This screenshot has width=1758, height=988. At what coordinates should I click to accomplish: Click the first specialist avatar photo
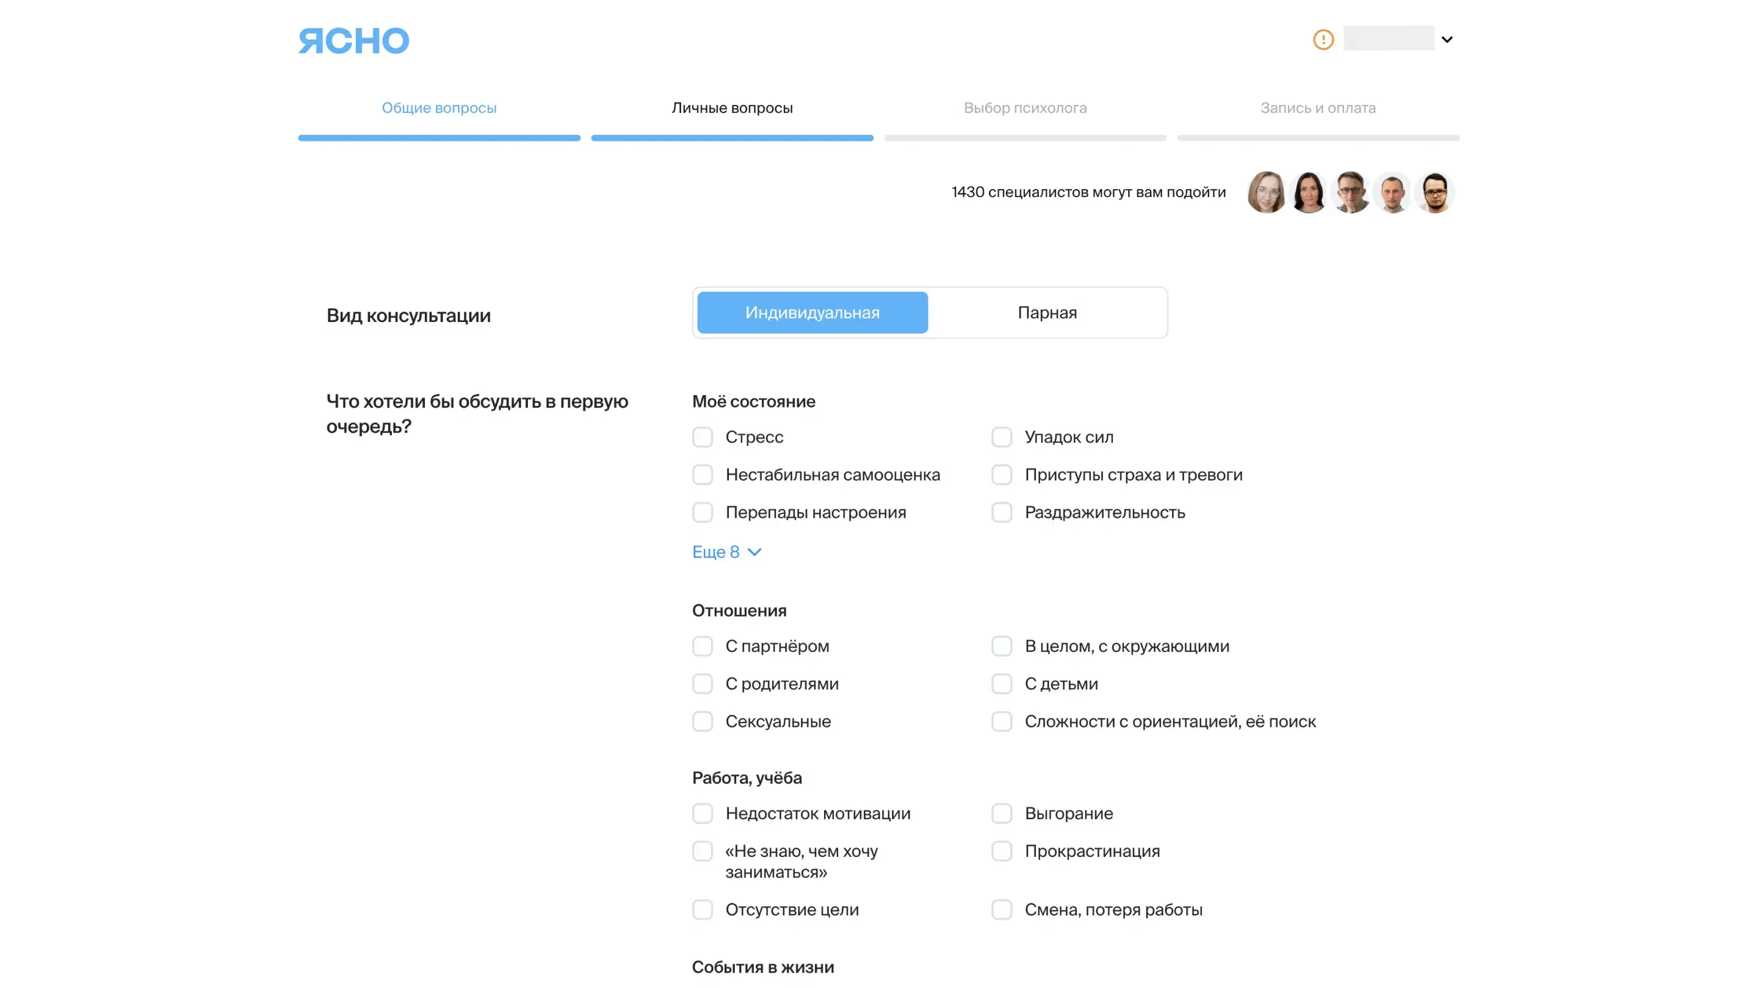(1266, 192)
